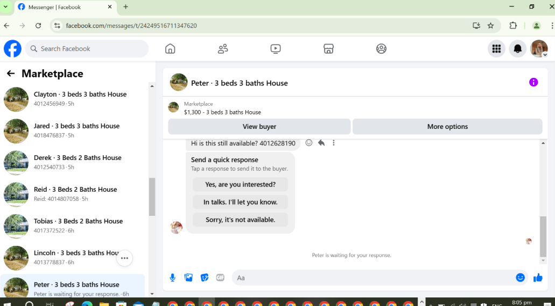Select the Messenger | Facebook tab

[x=66, y=7]
